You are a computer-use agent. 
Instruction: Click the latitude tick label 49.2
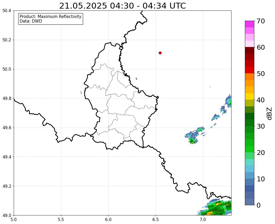tap(7, 186)
